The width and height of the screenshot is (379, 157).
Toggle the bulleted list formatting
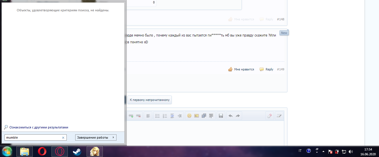pos(158,116)
